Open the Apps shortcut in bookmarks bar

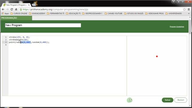[5, 13]
